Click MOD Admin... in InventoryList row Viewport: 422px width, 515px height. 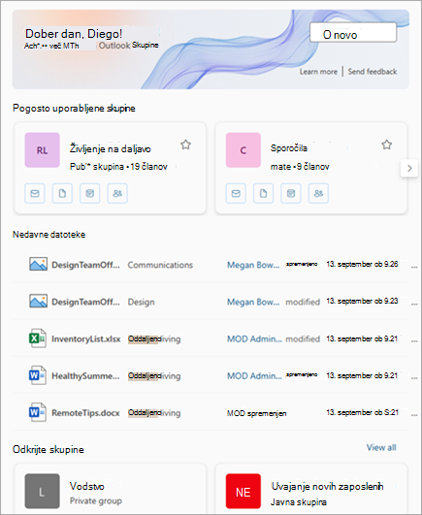(x=254, y=338)
